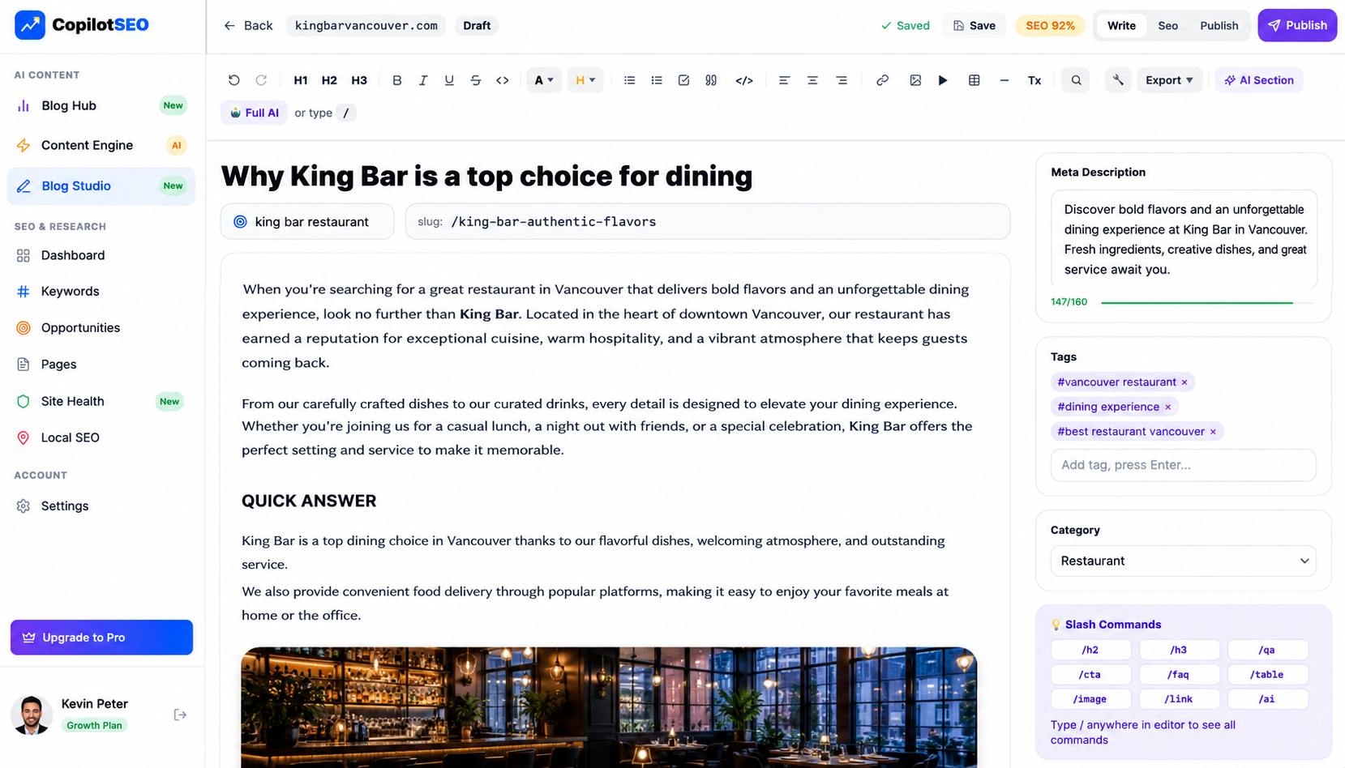Click the purple Publish button
Screen dimensions: 1345x768
(x=1297, y=25)
